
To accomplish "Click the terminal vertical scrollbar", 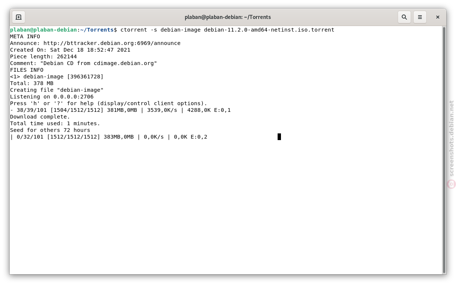I will coord(444,150).
